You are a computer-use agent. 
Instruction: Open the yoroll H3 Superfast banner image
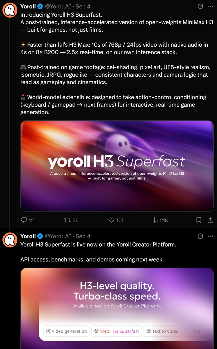117,166
